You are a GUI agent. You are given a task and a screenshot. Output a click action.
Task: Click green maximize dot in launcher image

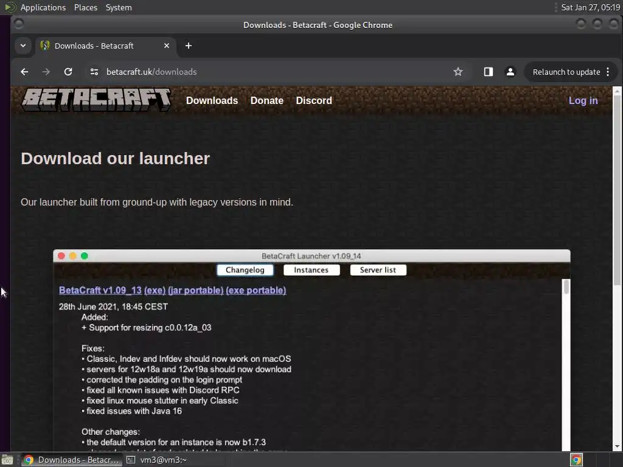click(84, 256)
